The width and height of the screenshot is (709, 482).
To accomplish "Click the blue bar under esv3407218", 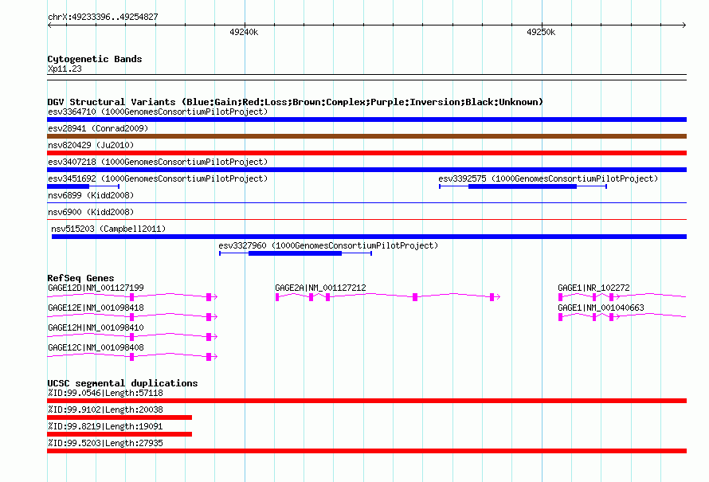I will [x=366, y=170].
